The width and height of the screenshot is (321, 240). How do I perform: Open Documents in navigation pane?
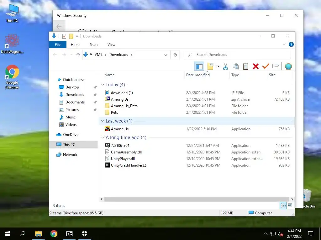pos(75,102)
